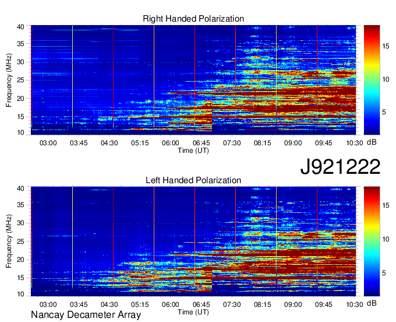This screenshot has width=396, height=322.
Task: Click the 10 dB tick on Left Handed colorbar
Action: click(386, 239)
